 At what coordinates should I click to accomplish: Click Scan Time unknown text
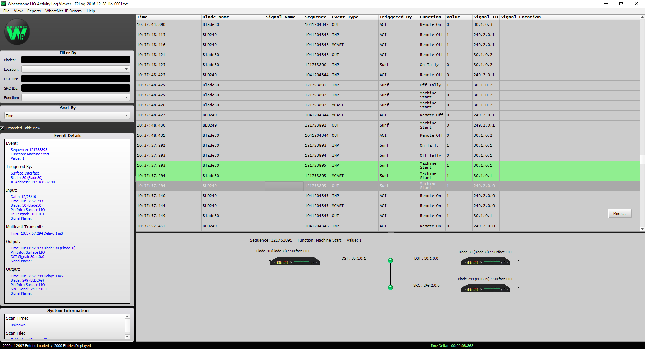[x=18, y=325]
